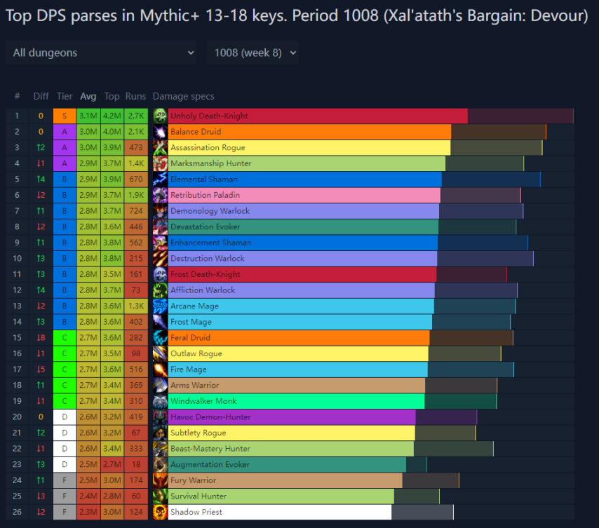This screenshot has height=528, width=599.
Task: Click the Devastation Evoker spec icon
Action: coord(160,226)
